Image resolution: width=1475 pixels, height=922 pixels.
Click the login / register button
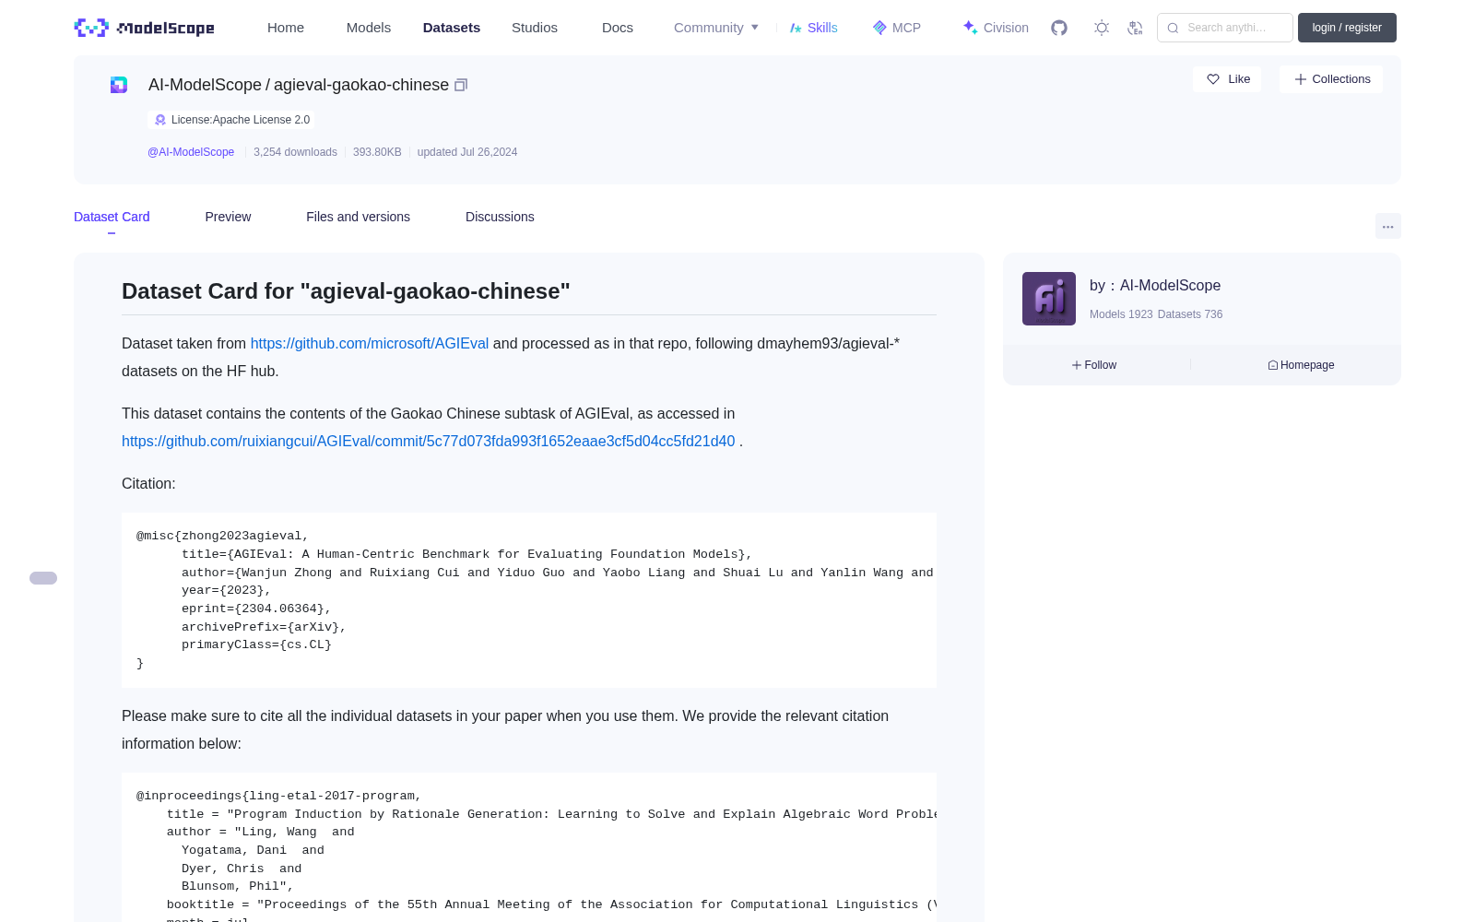tap(1347, 28)
